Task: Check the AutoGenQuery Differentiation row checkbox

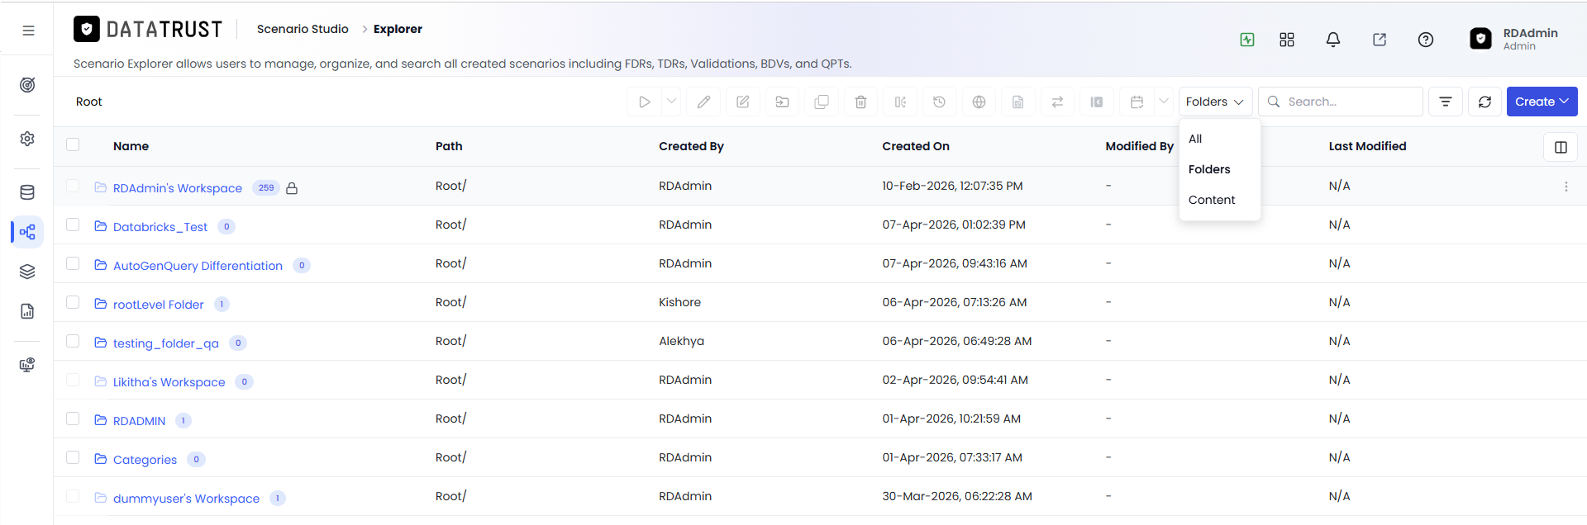Action: [73, 263]
